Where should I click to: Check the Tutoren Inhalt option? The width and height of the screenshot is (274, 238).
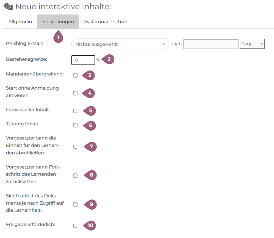pos(75,125)
